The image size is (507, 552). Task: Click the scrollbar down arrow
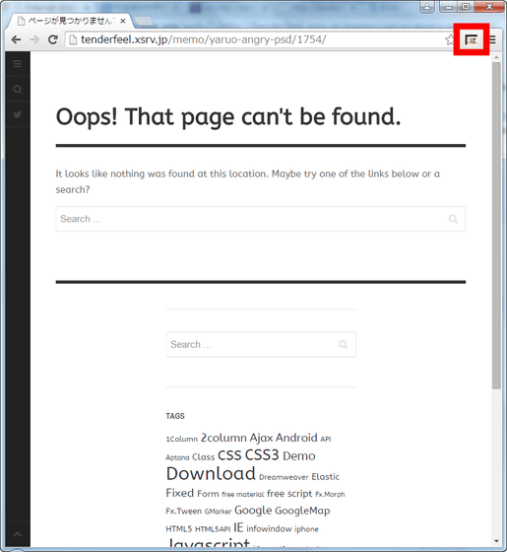[496, 541]
